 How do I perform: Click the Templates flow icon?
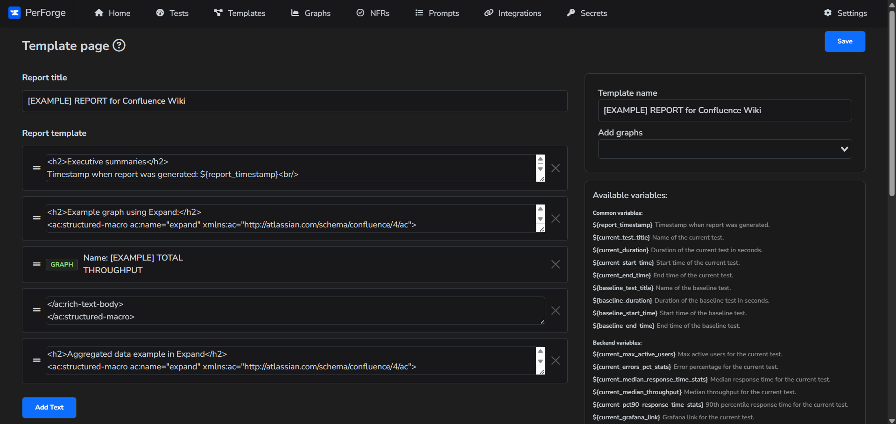[219, 13]
